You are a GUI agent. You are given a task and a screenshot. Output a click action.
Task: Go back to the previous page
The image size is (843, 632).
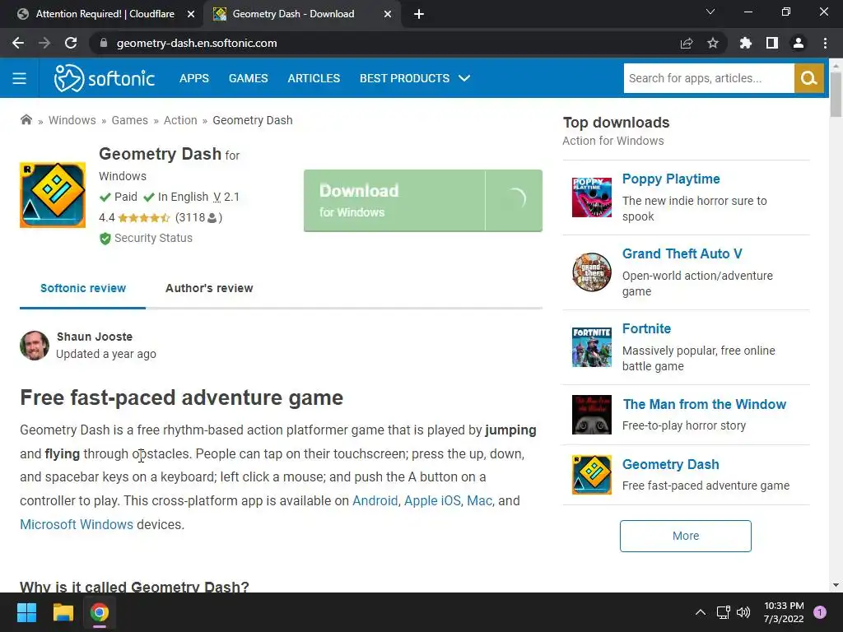(18, 43)
